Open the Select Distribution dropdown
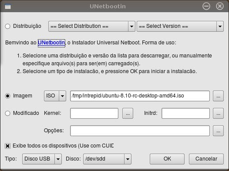The width and height of the screenshot is (229, 171). [x=92, y=26]
